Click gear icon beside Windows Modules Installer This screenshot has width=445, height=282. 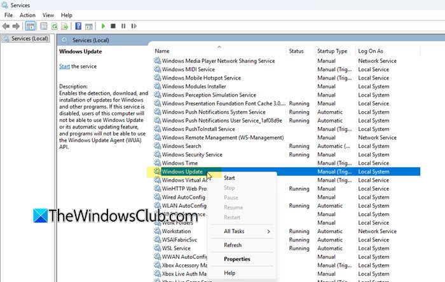tap(157, 86)
